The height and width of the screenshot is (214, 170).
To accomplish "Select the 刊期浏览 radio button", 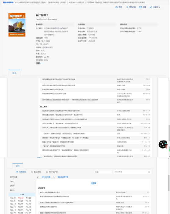I will (17, 172).
